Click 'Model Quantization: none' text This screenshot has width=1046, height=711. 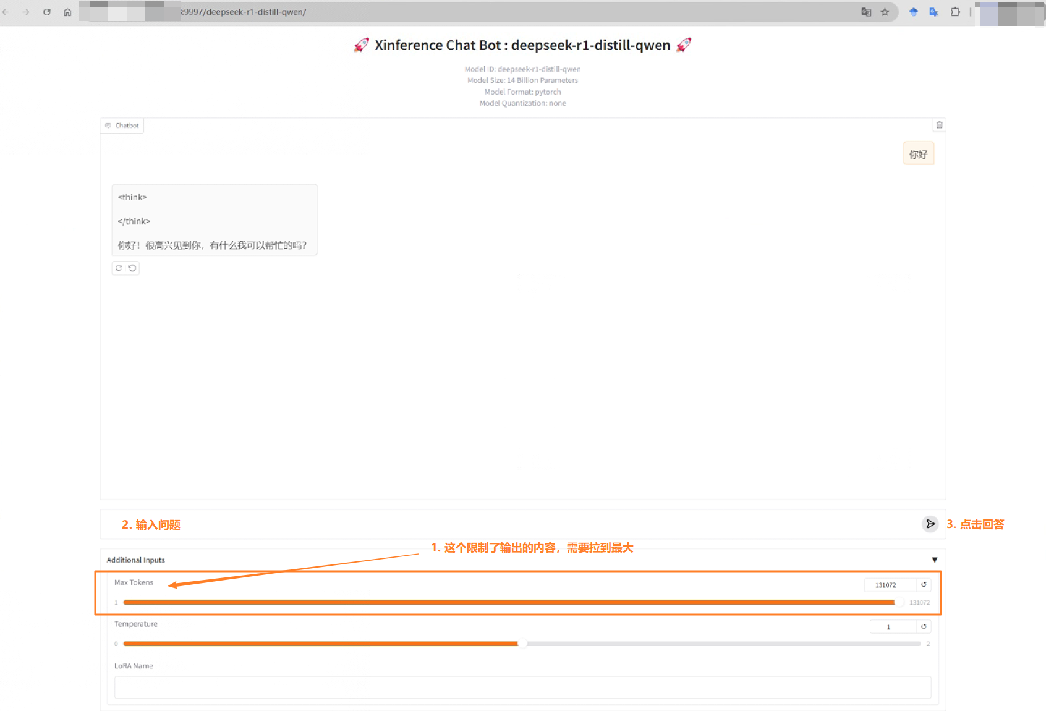tap(522, 103)
